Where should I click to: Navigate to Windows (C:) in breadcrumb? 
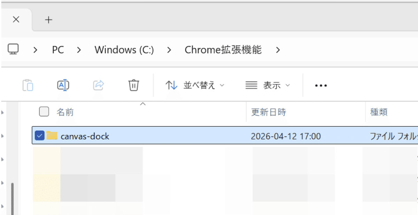pos(124,50)
